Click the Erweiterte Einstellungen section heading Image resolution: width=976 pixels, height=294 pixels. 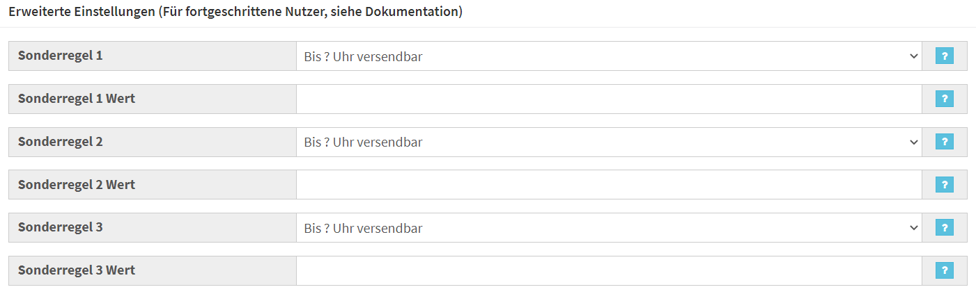click(x=235, y=13)
